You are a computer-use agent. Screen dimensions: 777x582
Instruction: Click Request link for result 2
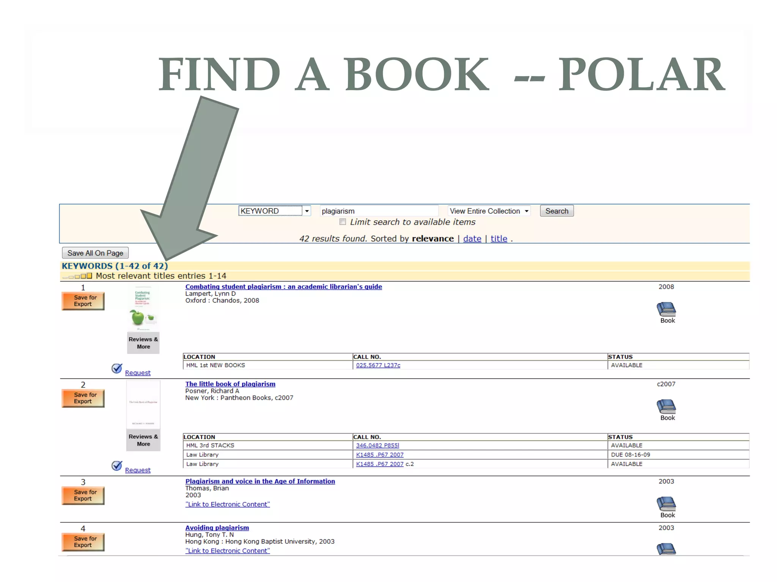138,470
